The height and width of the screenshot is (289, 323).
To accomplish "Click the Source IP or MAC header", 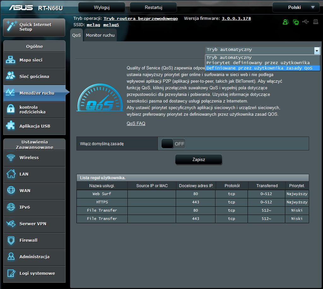I will 152,186.
